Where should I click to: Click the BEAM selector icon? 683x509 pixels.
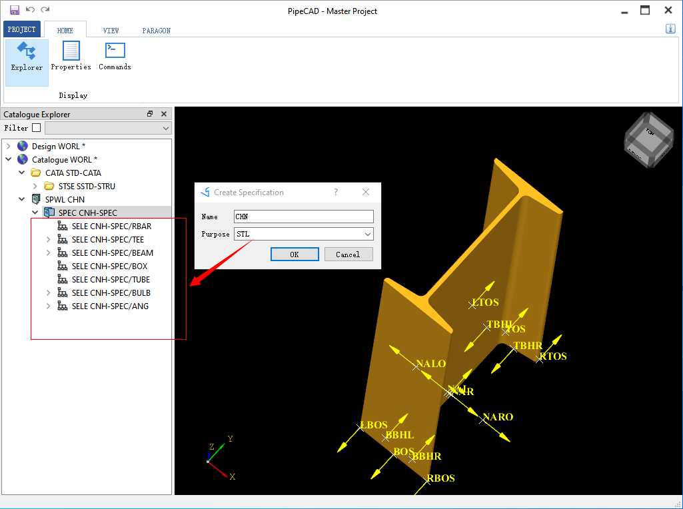(x=63, y=253)
